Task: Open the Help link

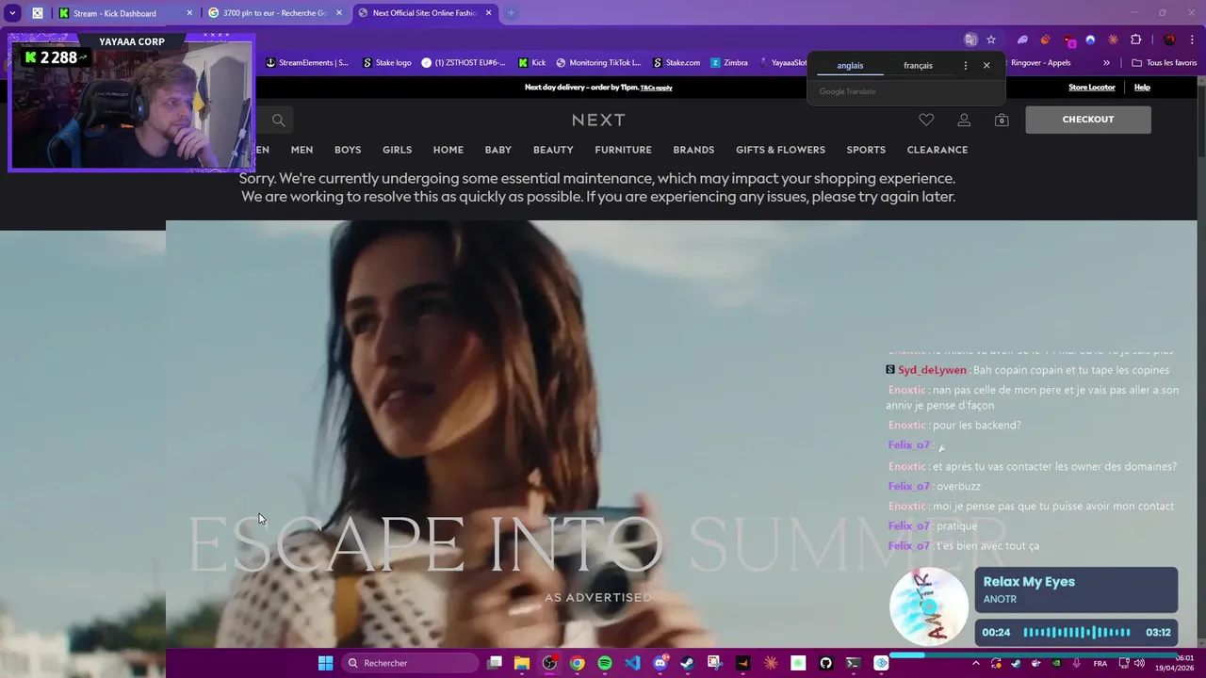Action: pyautogui.click(x=1142, y=88)
